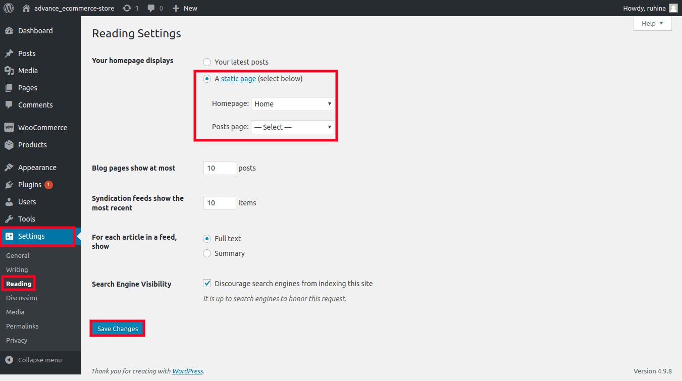Choose the Summary feed option

pyautogui.click(x=207, y=253)
